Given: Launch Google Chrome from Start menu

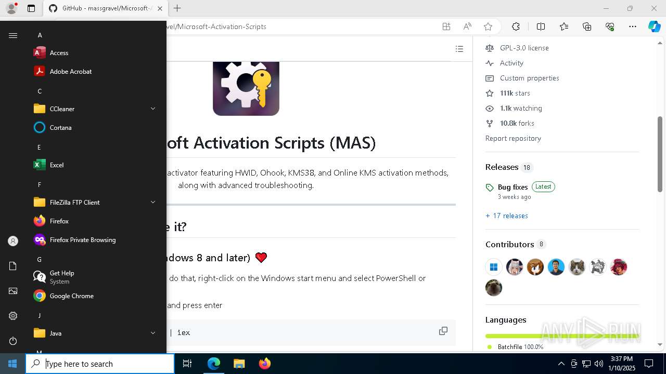Looking at the screenshot, I should [x=94, y=296].
